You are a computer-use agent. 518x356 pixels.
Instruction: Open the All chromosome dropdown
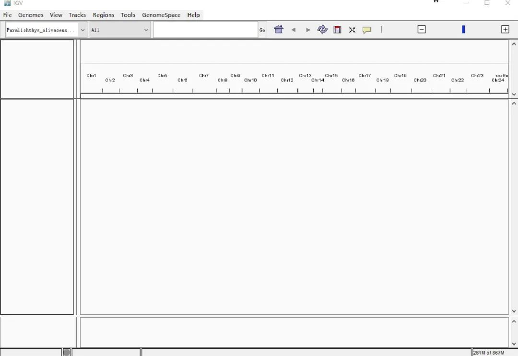pyautogui.click(x=120, y=30)
